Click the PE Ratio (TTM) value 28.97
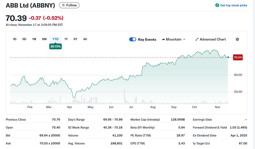 (181, 136)
